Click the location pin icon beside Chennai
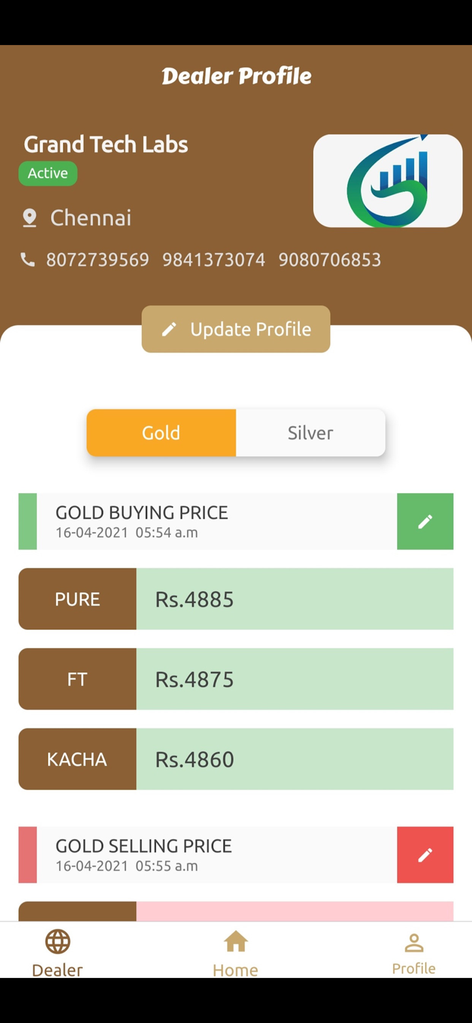This screenshot has width=472, height=1023. [x=30, y=218]
